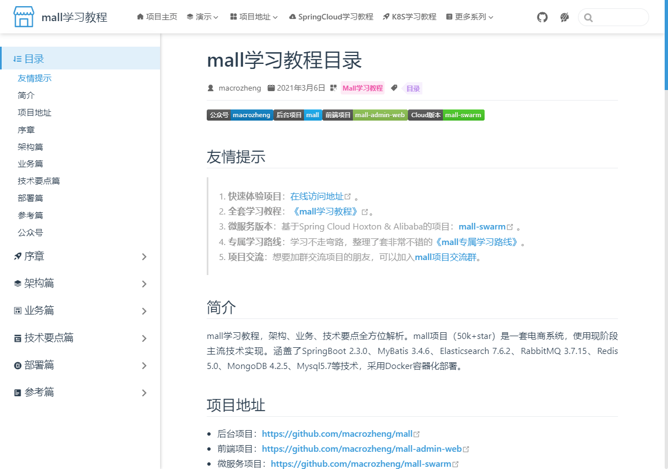
Task: Focus the search input field
Action: coord(614,17)
